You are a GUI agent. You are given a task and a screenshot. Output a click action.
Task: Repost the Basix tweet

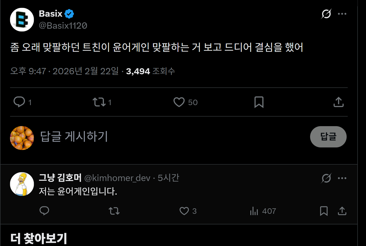click(99, 102)
